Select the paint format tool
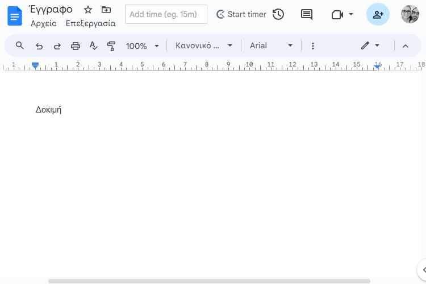 [x=111, y=46]
